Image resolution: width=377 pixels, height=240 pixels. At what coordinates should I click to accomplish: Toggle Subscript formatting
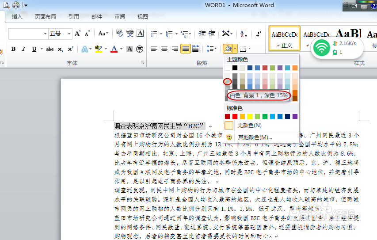click(x=61, y=49)
